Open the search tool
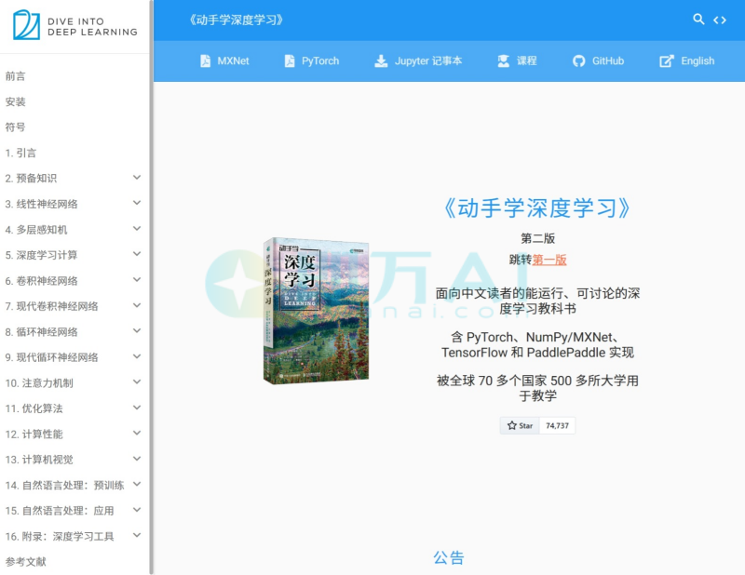 698,19
